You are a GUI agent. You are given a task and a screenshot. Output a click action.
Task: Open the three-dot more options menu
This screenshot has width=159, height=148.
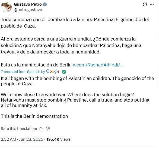point(152,4)
